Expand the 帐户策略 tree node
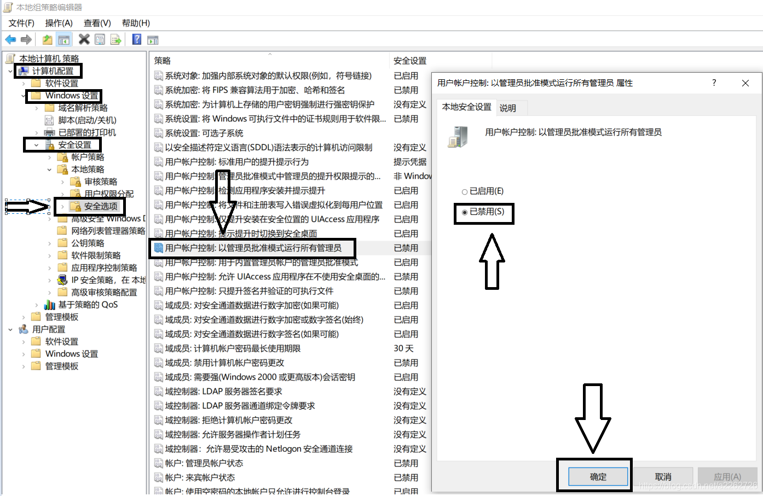This screenshot has height=496, width=763. click(50, 157)
